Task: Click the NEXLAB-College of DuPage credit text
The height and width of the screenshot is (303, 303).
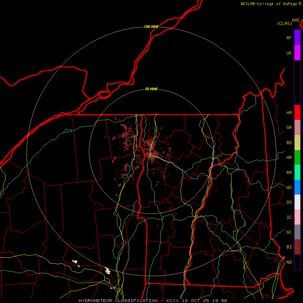Action: pyautogui.click(x=269, y=4)
